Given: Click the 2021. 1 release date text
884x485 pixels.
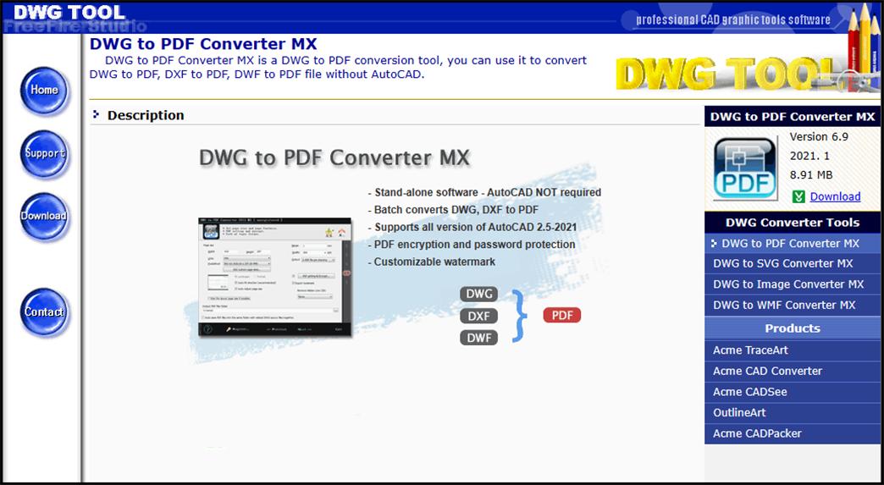Looking at the screenshot, I should 809,156.
